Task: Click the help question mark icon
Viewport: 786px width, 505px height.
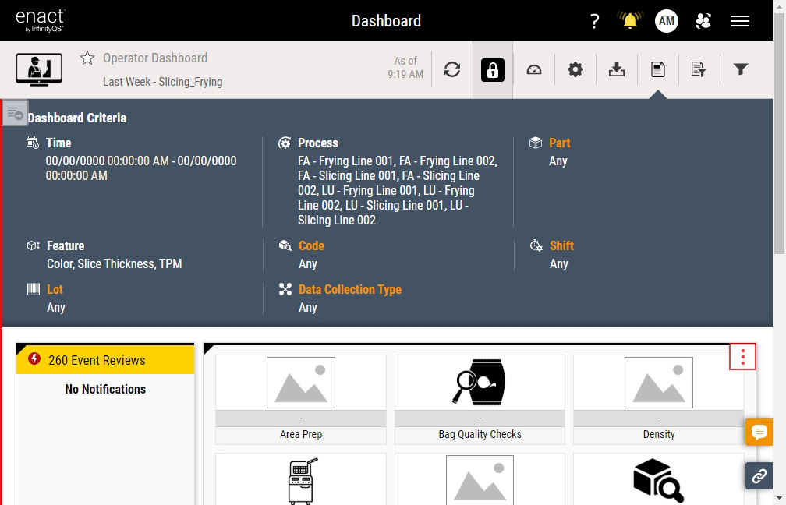Action: (594, 21)
